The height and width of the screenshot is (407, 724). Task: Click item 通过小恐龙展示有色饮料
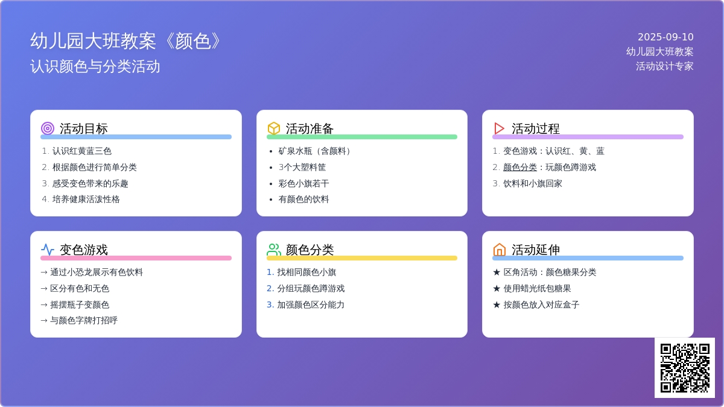pos(97,272)
